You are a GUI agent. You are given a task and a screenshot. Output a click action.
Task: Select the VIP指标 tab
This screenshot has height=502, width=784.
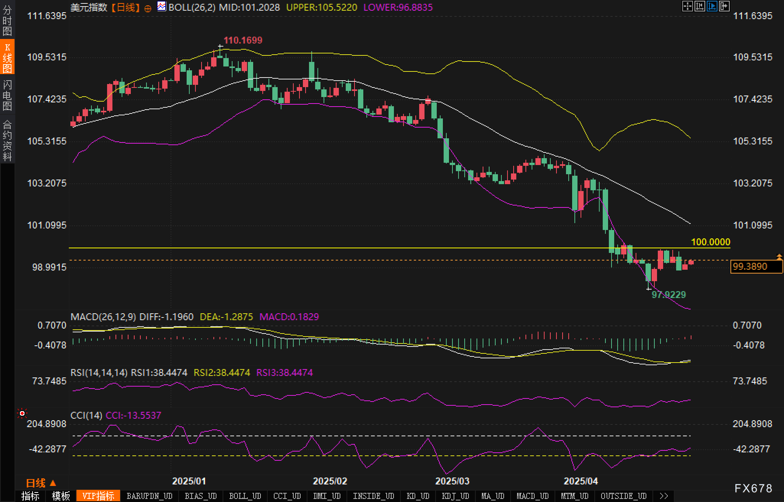coord(98,496)
